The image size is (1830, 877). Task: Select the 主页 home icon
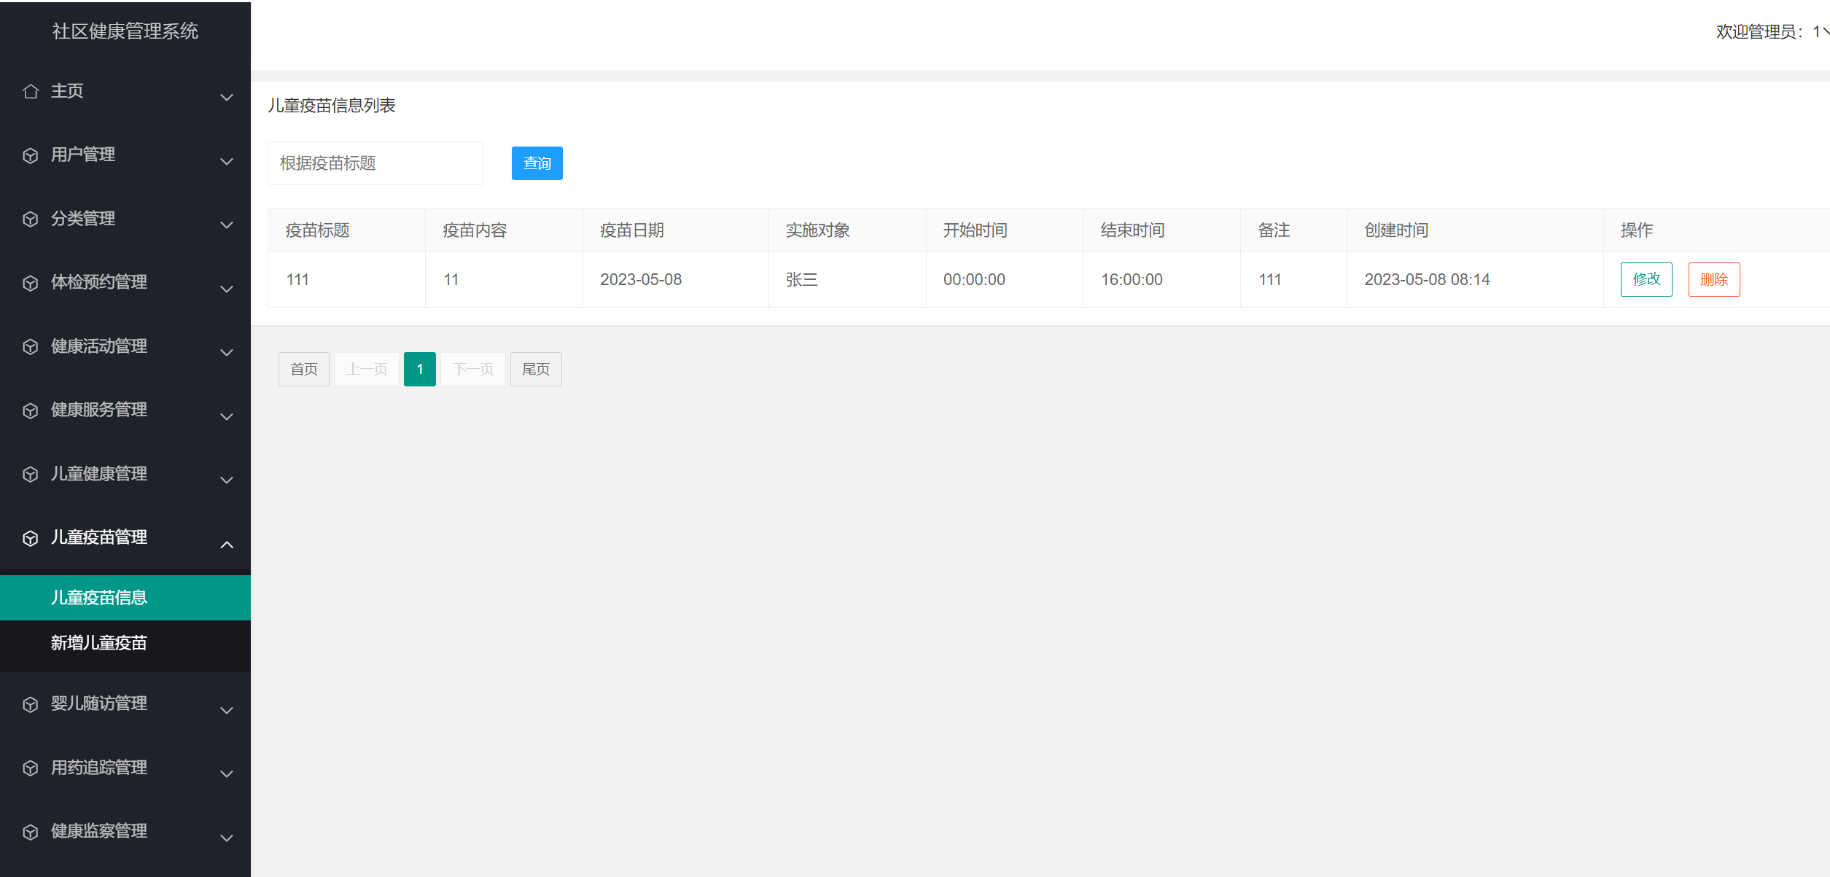pyautogui.click(x=31, y=90)
